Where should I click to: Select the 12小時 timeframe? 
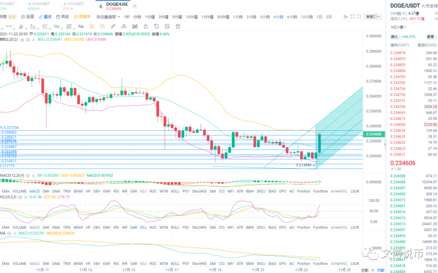[307, 17]
